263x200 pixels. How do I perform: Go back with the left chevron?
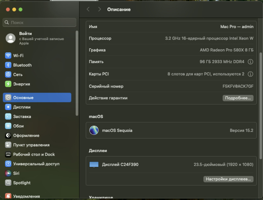tap(88, 9)
